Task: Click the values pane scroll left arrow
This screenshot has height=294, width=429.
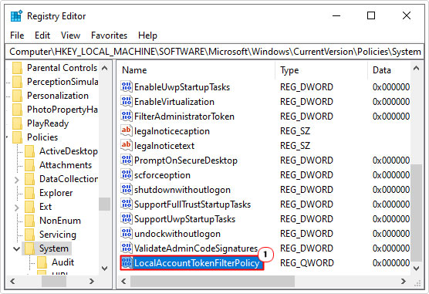Action: pos(123,281)
